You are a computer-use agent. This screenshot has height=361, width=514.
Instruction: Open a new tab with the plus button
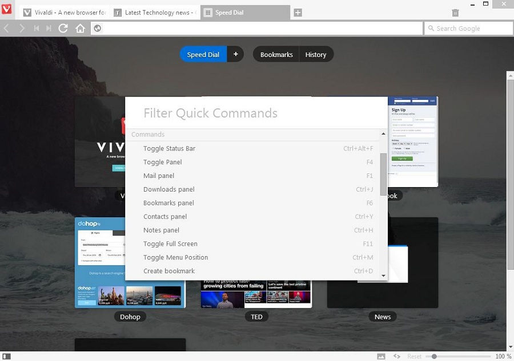click(298, 13)
